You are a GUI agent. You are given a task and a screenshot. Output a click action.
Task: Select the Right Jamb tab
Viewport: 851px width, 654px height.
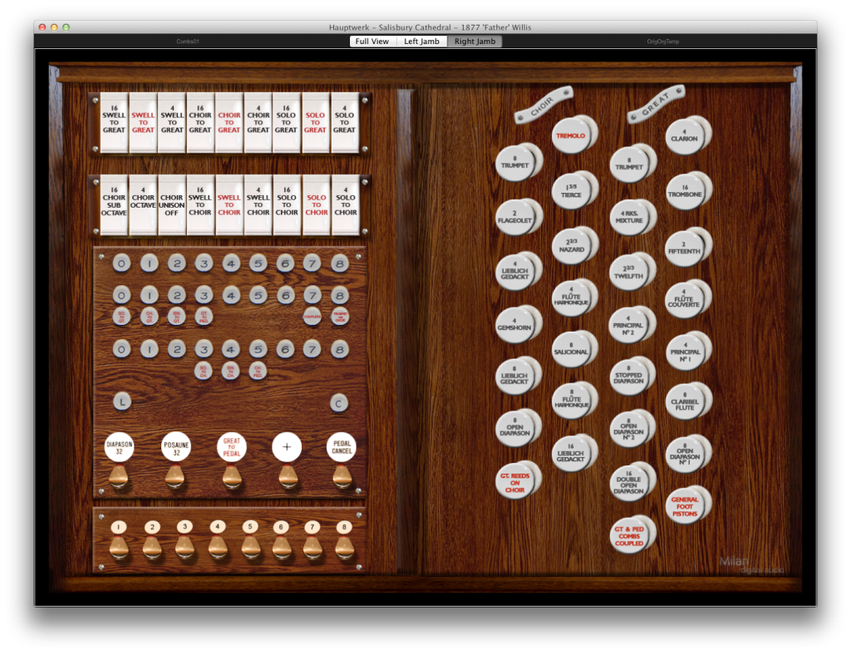click(475, 42)
